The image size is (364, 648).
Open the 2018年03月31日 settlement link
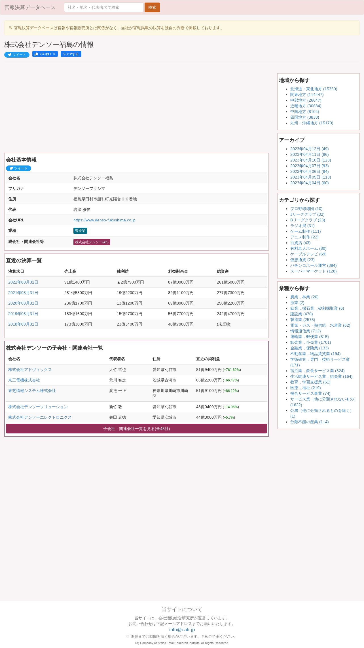click(x=23, y=324)
